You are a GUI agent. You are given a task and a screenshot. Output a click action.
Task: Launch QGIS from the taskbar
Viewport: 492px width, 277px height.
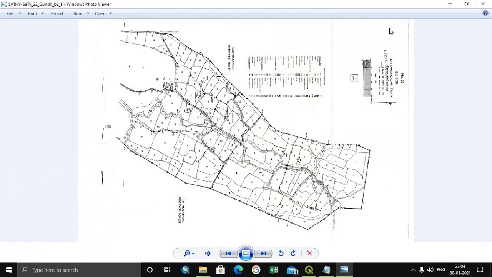pyautogui.click(x=309, y=270)
